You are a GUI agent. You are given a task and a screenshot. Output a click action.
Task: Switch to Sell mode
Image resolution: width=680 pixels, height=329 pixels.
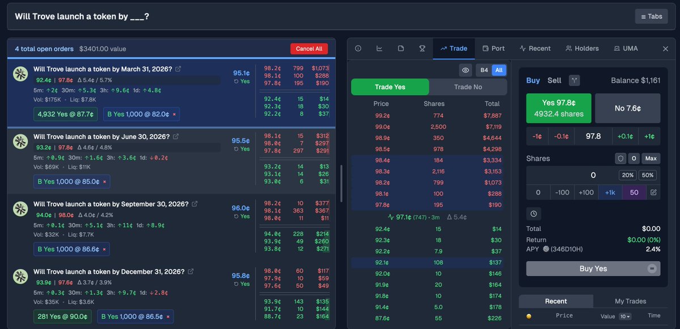[554, 80]
